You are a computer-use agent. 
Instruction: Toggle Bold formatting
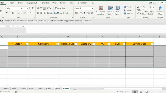(7, 13)
